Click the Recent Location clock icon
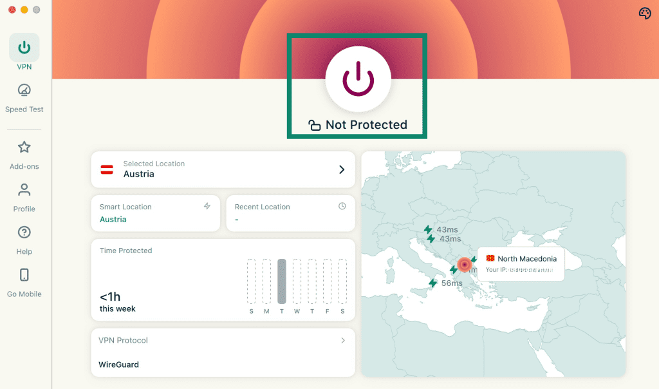The height and width of the screenshot is (389, 659). tap(342, 206)
